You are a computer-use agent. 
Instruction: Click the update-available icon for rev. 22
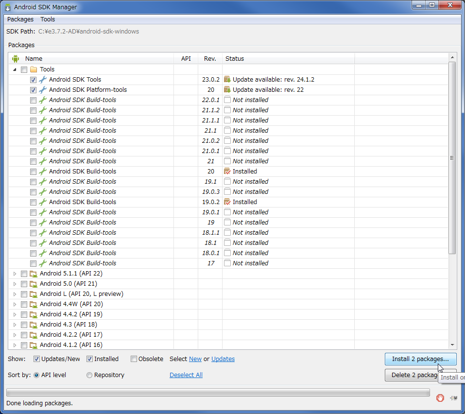pos(227,89)
